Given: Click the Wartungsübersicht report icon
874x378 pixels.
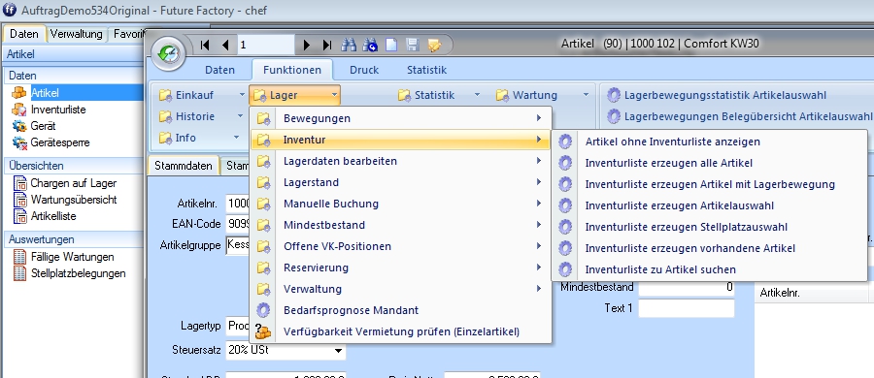Looking at the screenshot, I should point(20,200).
